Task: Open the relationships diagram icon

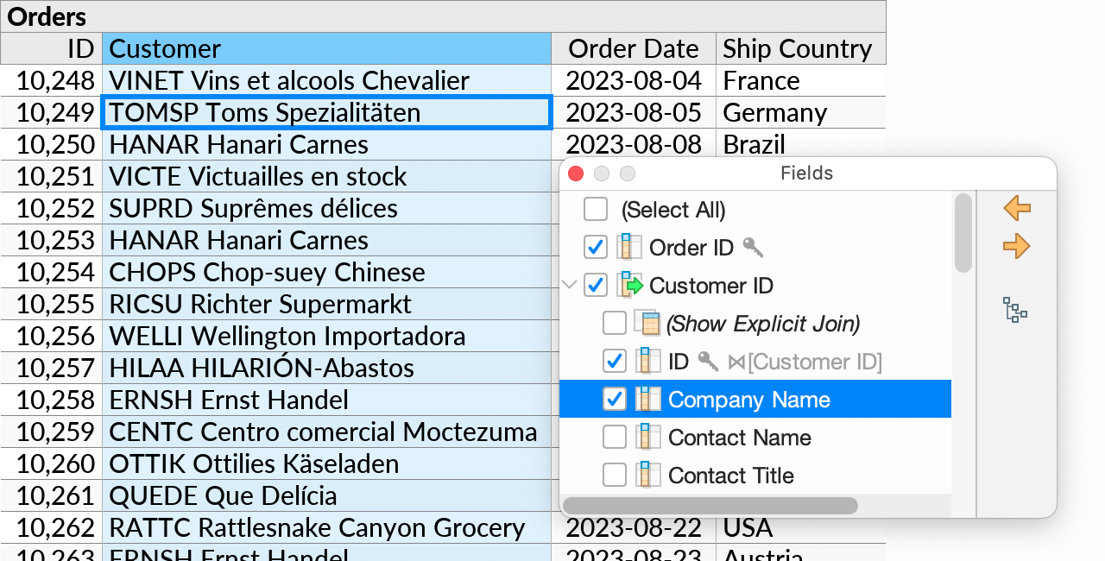Action: 1015,311
